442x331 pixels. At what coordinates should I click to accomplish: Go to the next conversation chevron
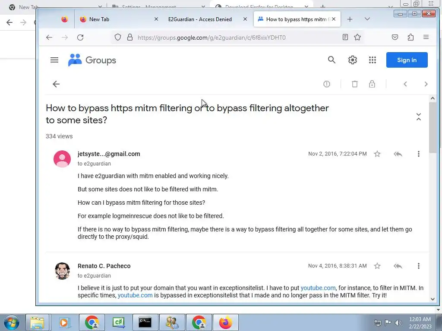(x=426, y=84)
